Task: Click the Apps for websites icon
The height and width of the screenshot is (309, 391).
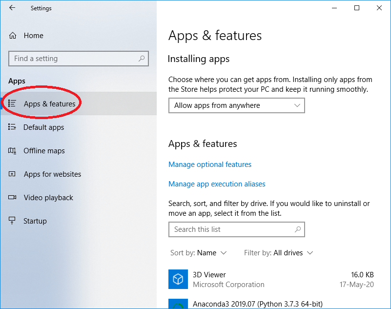Action: (x=12, y=174)
